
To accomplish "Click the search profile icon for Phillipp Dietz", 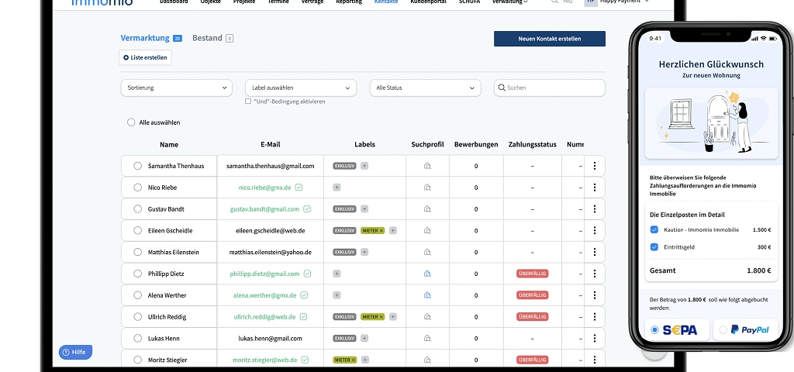I will [427, 274].
